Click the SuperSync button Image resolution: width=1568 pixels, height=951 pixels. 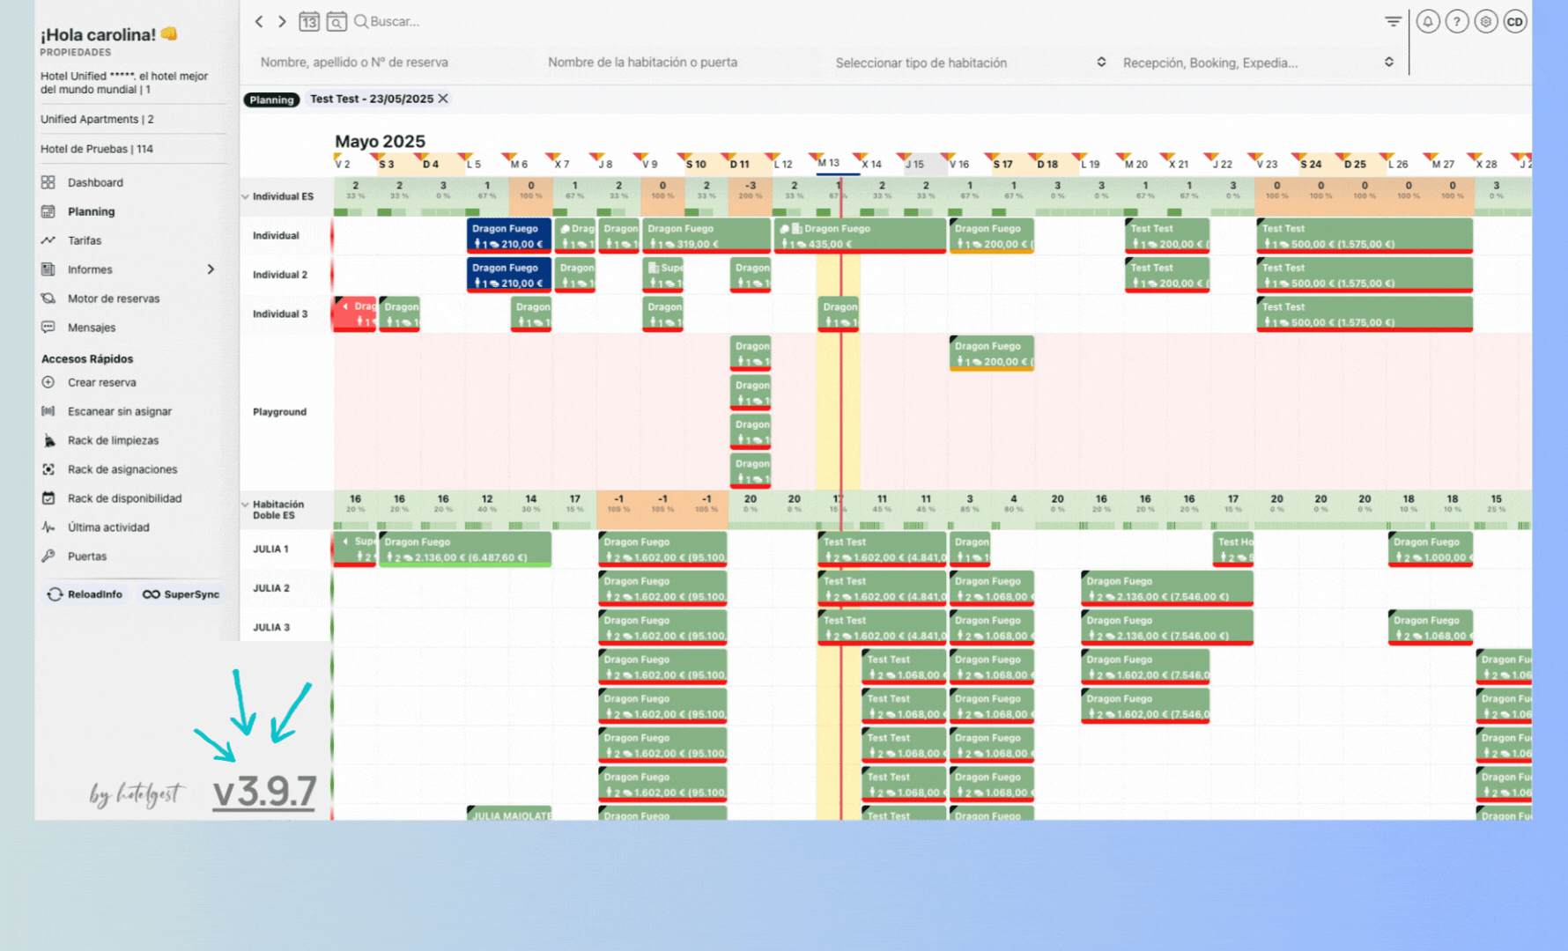pos(181,594)
